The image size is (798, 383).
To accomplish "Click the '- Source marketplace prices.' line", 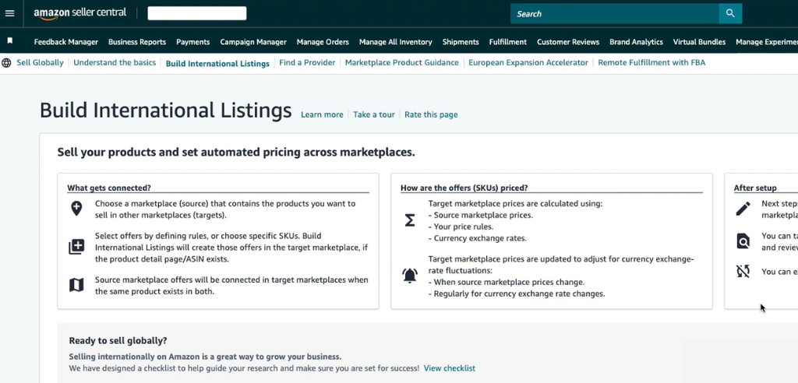I will 480,215.
